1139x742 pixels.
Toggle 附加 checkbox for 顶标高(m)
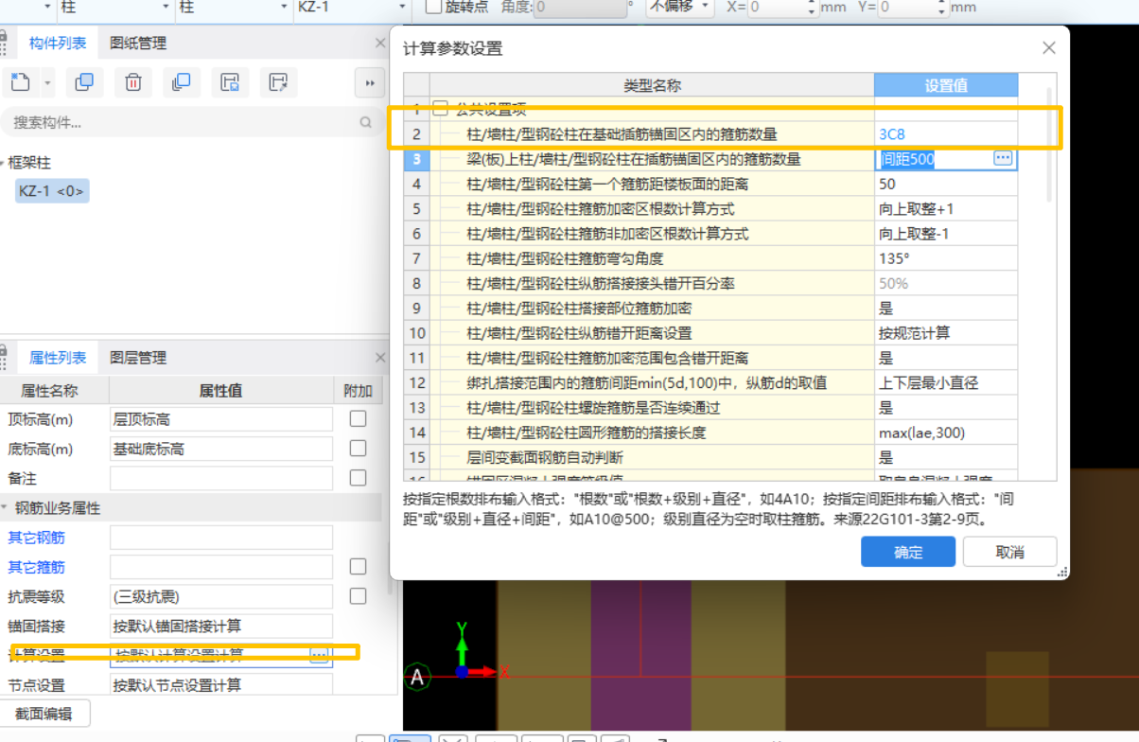(x=358, y=418)
